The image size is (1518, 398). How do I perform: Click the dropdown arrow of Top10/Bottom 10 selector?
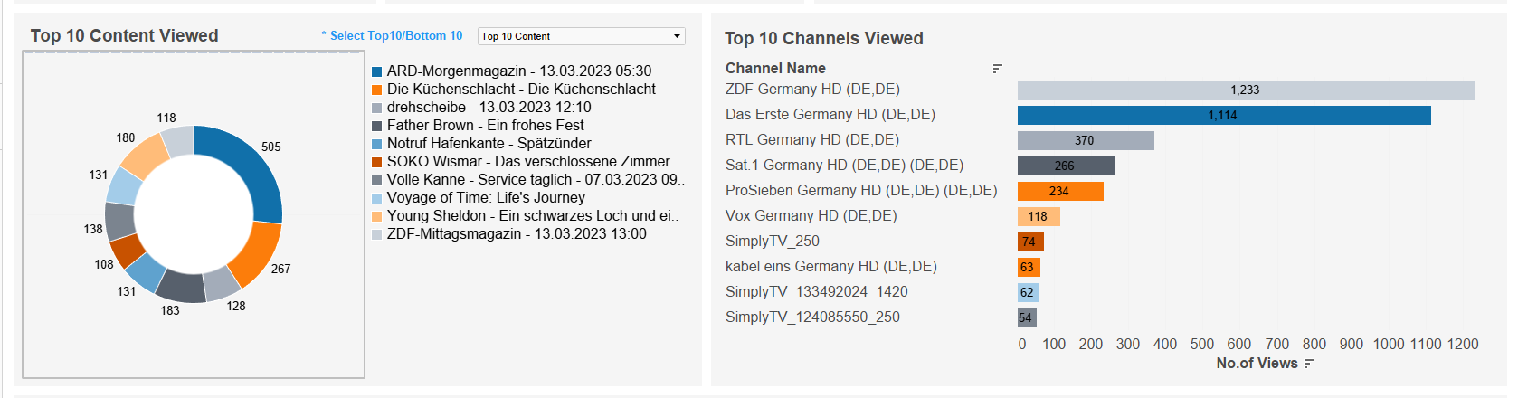click(677, 36)
